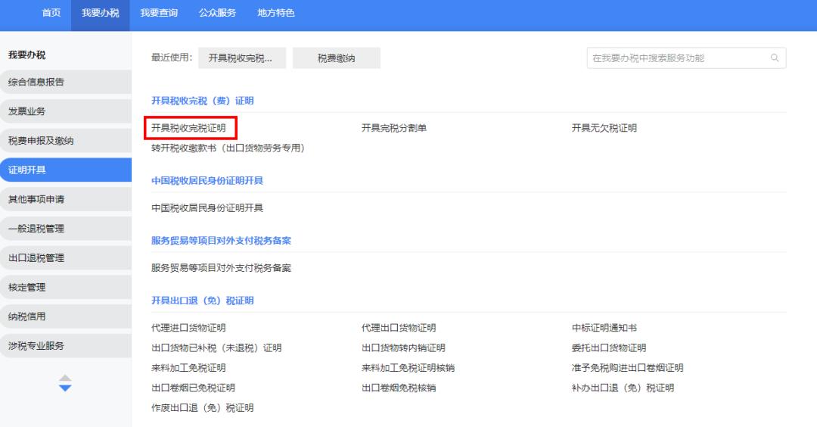Click the sidebar scroll down arrow
The width and height of the screenshot is (817, 427).
[x=65, y=388]
